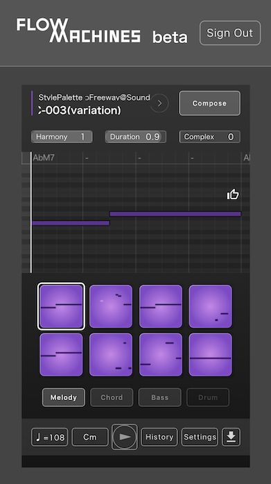
Task: Adjust the Complex slider
Action: pos(209,137)
